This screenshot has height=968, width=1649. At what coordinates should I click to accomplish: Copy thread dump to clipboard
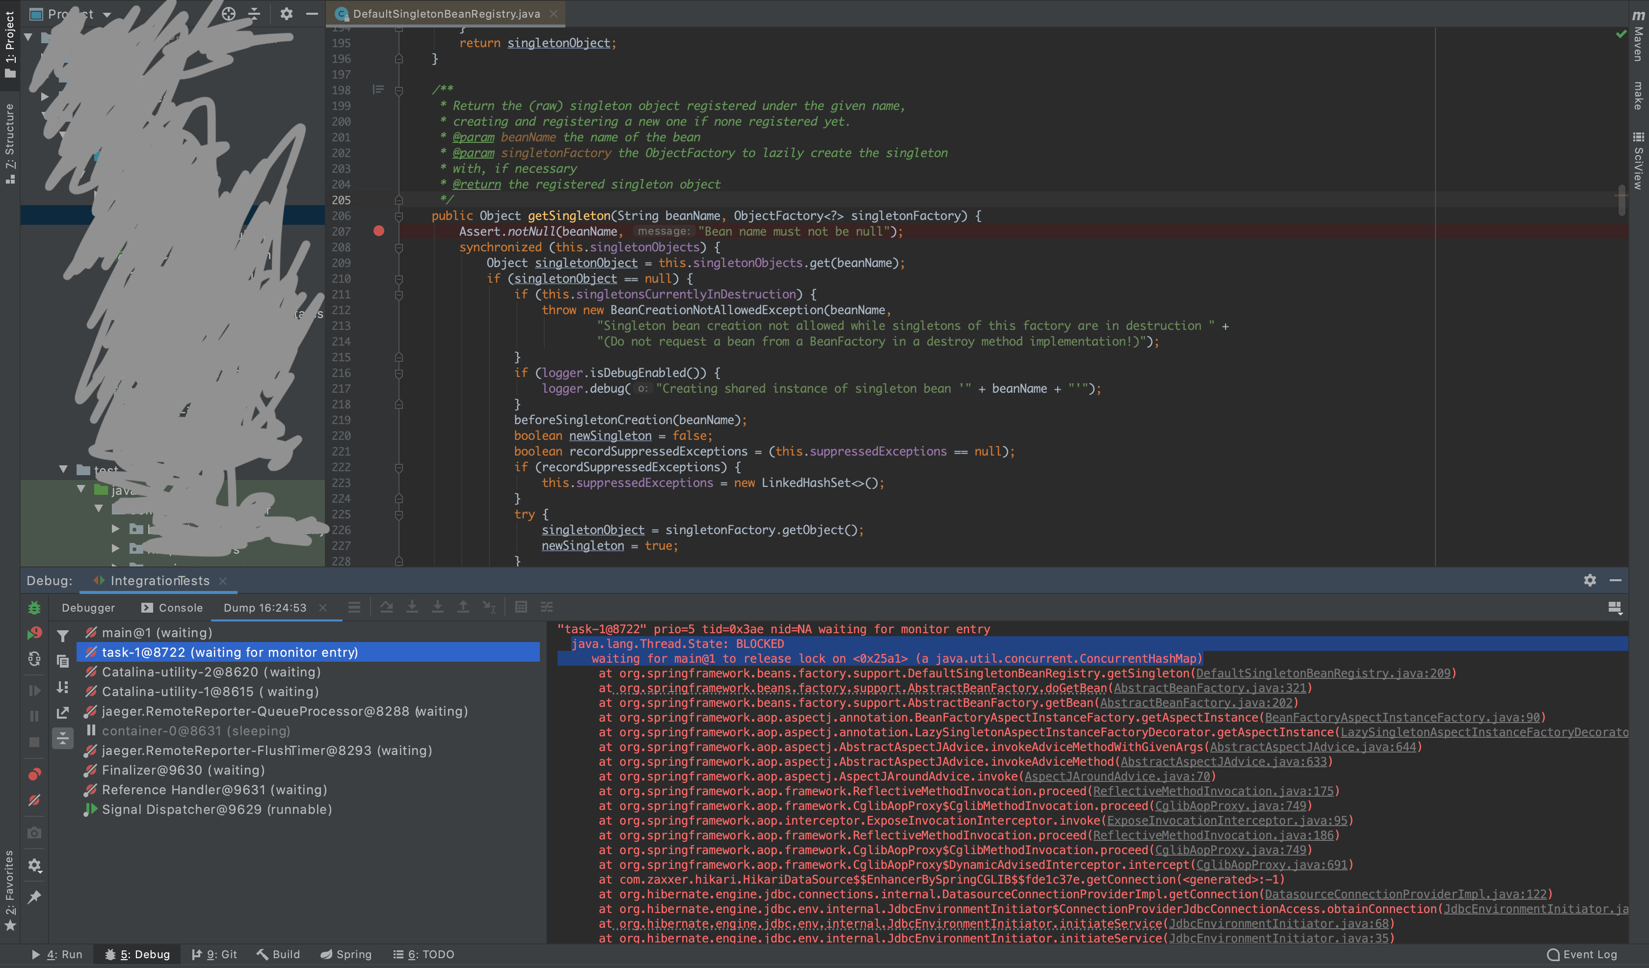63,662
